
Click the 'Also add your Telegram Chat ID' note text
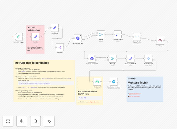coord(35,49)
